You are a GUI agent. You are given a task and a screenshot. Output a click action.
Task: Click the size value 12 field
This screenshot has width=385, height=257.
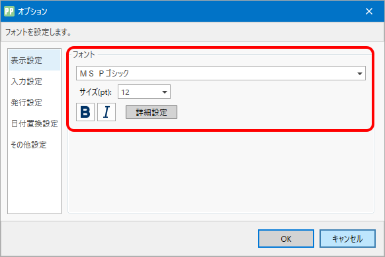pos(144,92)
